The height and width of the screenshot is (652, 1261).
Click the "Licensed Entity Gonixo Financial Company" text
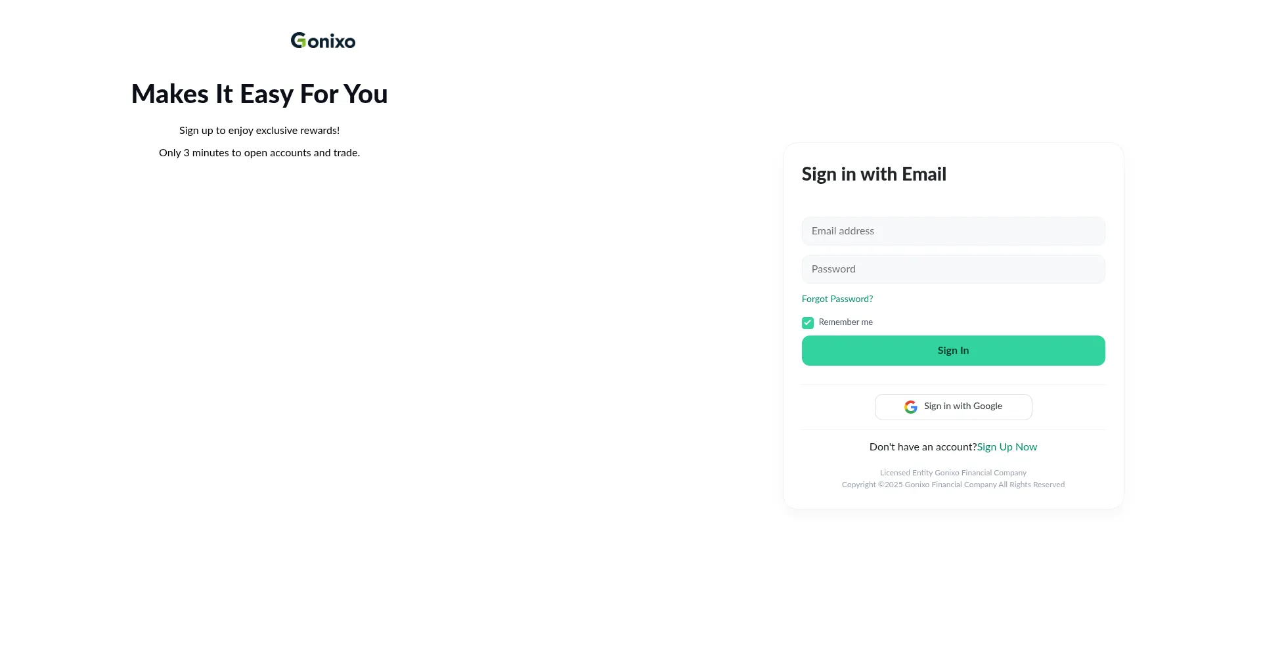[953, 473]
